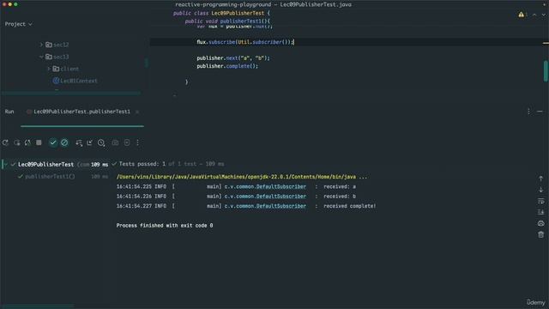Toggle auto-test rerun icon
Screen dimensions: 549x309
tap(27, 142)
